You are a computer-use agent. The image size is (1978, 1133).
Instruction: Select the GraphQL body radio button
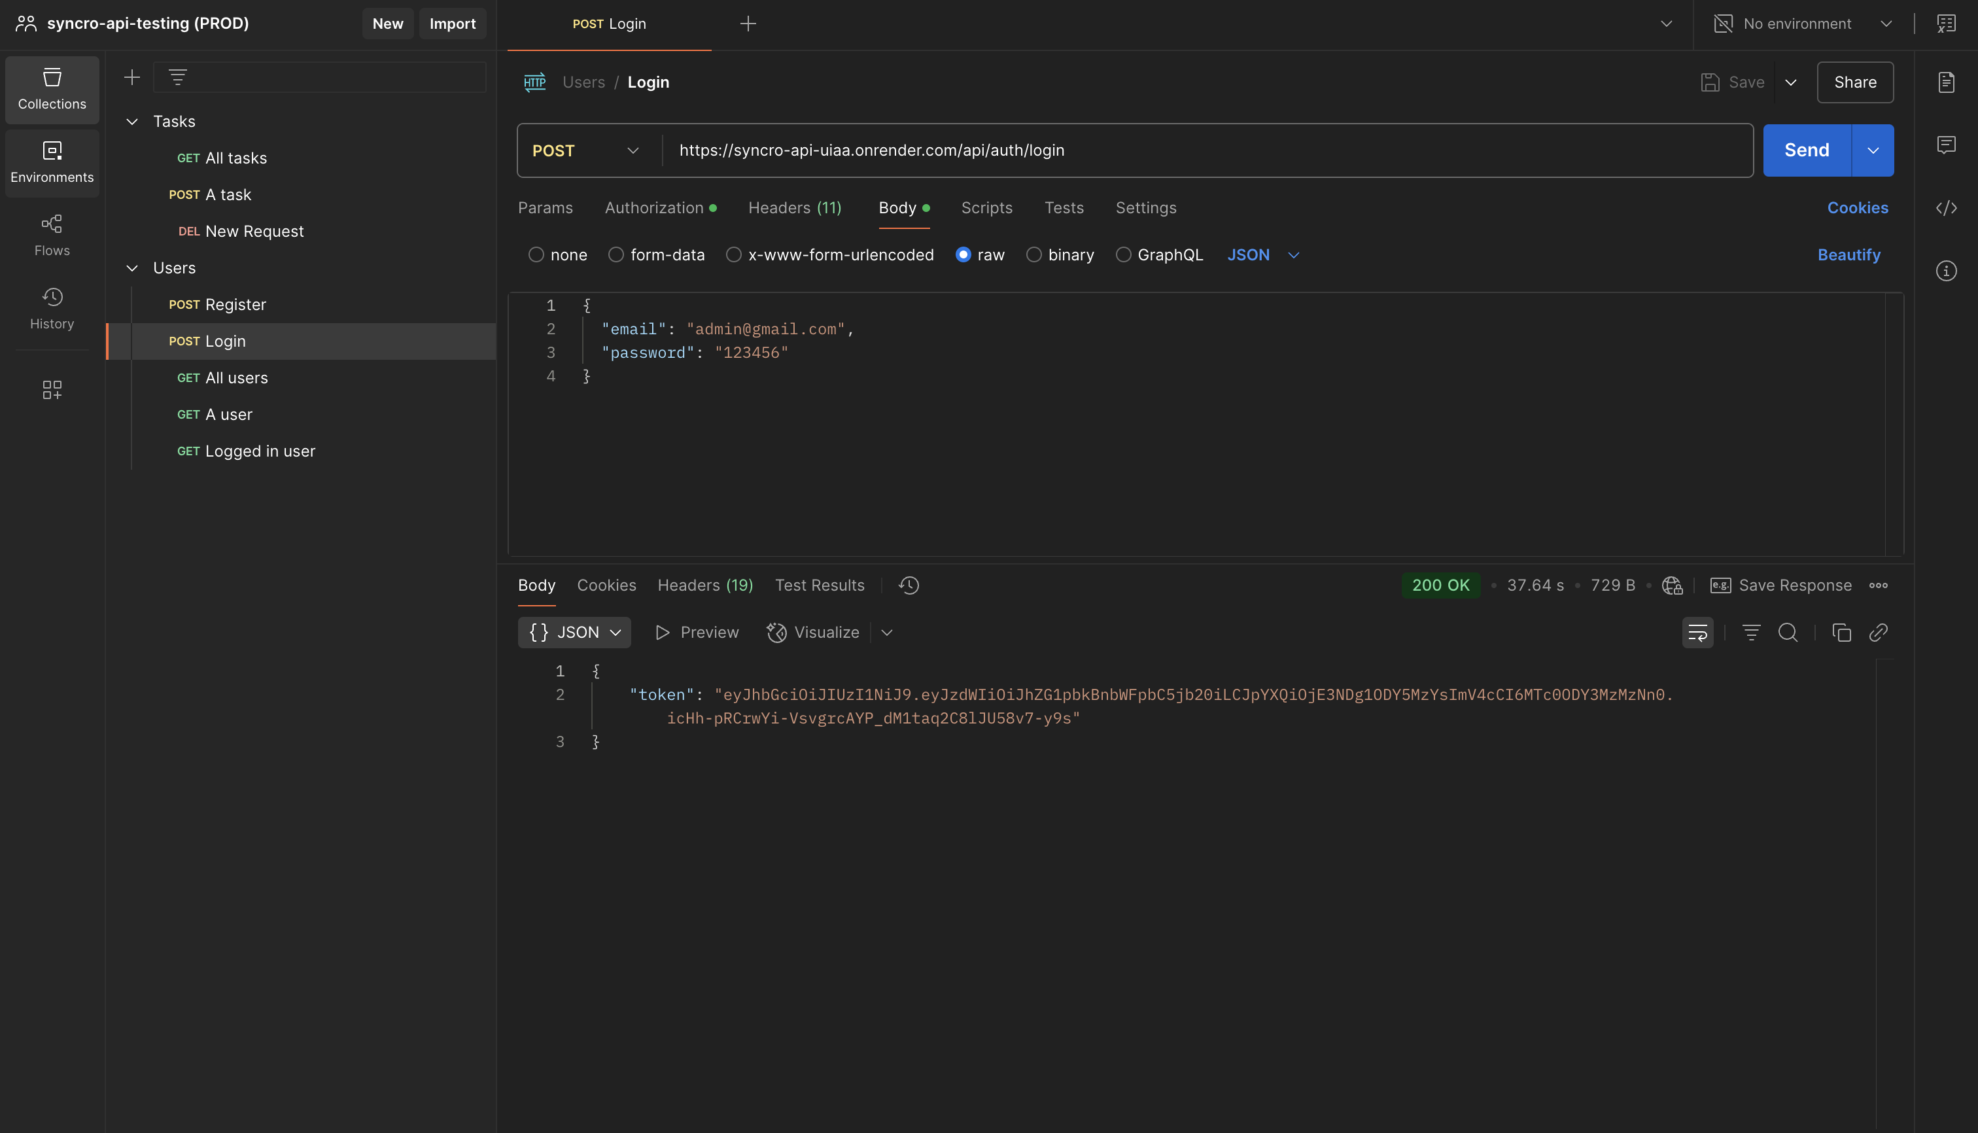point(1124,254)
